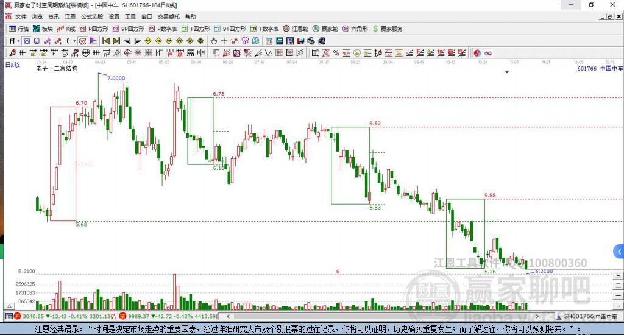
Task: Click SH601766,中国中车 in status bar
Action: [x=590, y=316]
